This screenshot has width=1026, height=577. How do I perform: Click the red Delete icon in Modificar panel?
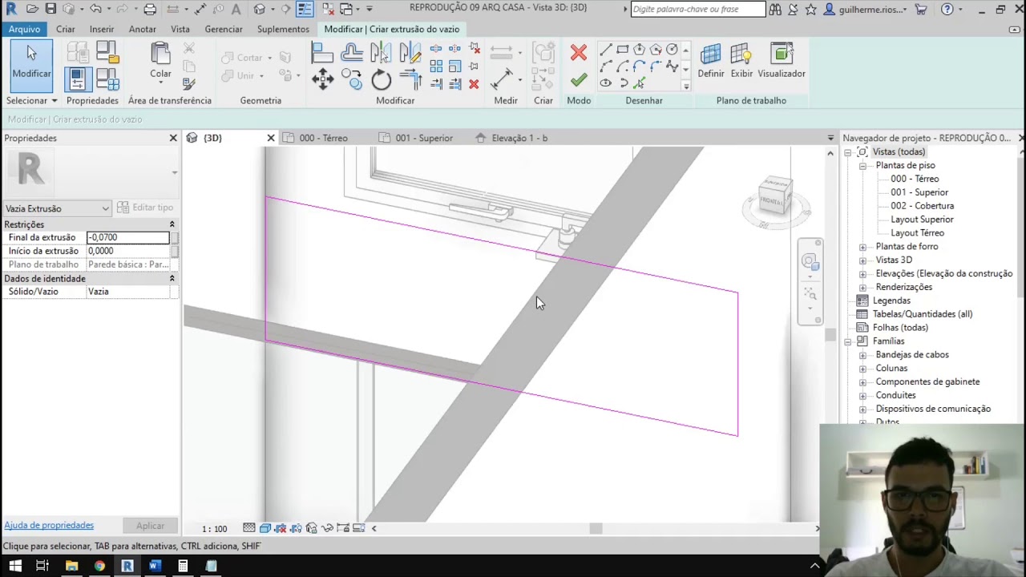[474, 83]
